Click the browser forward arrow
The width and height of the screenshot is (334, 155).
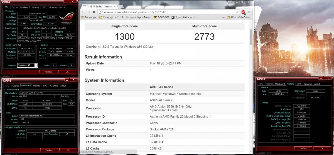(x=88, y=12)
